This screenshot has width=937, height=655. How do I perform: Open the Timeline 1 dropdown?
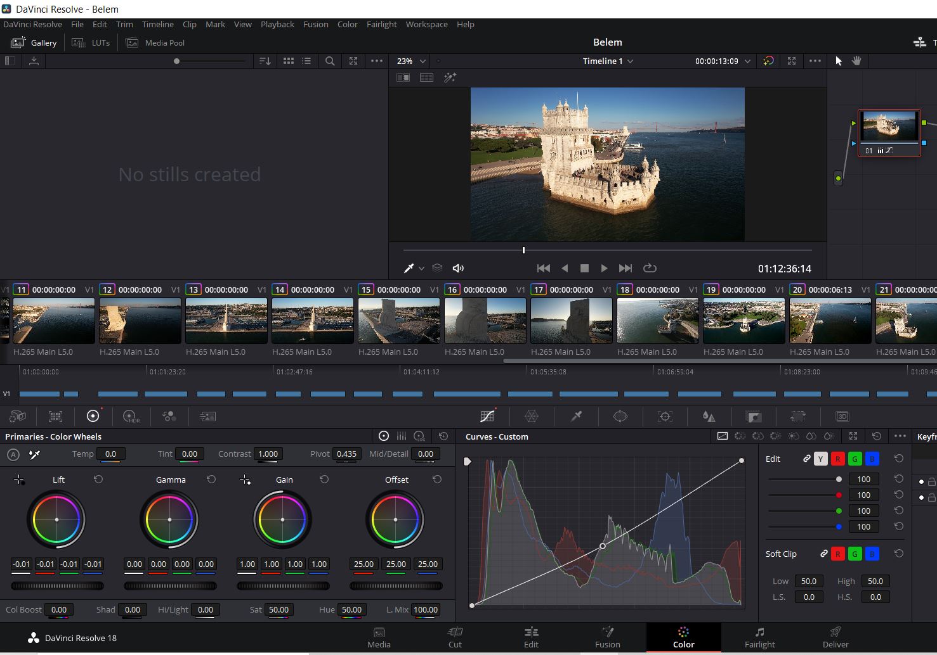[x=607, y=61]
